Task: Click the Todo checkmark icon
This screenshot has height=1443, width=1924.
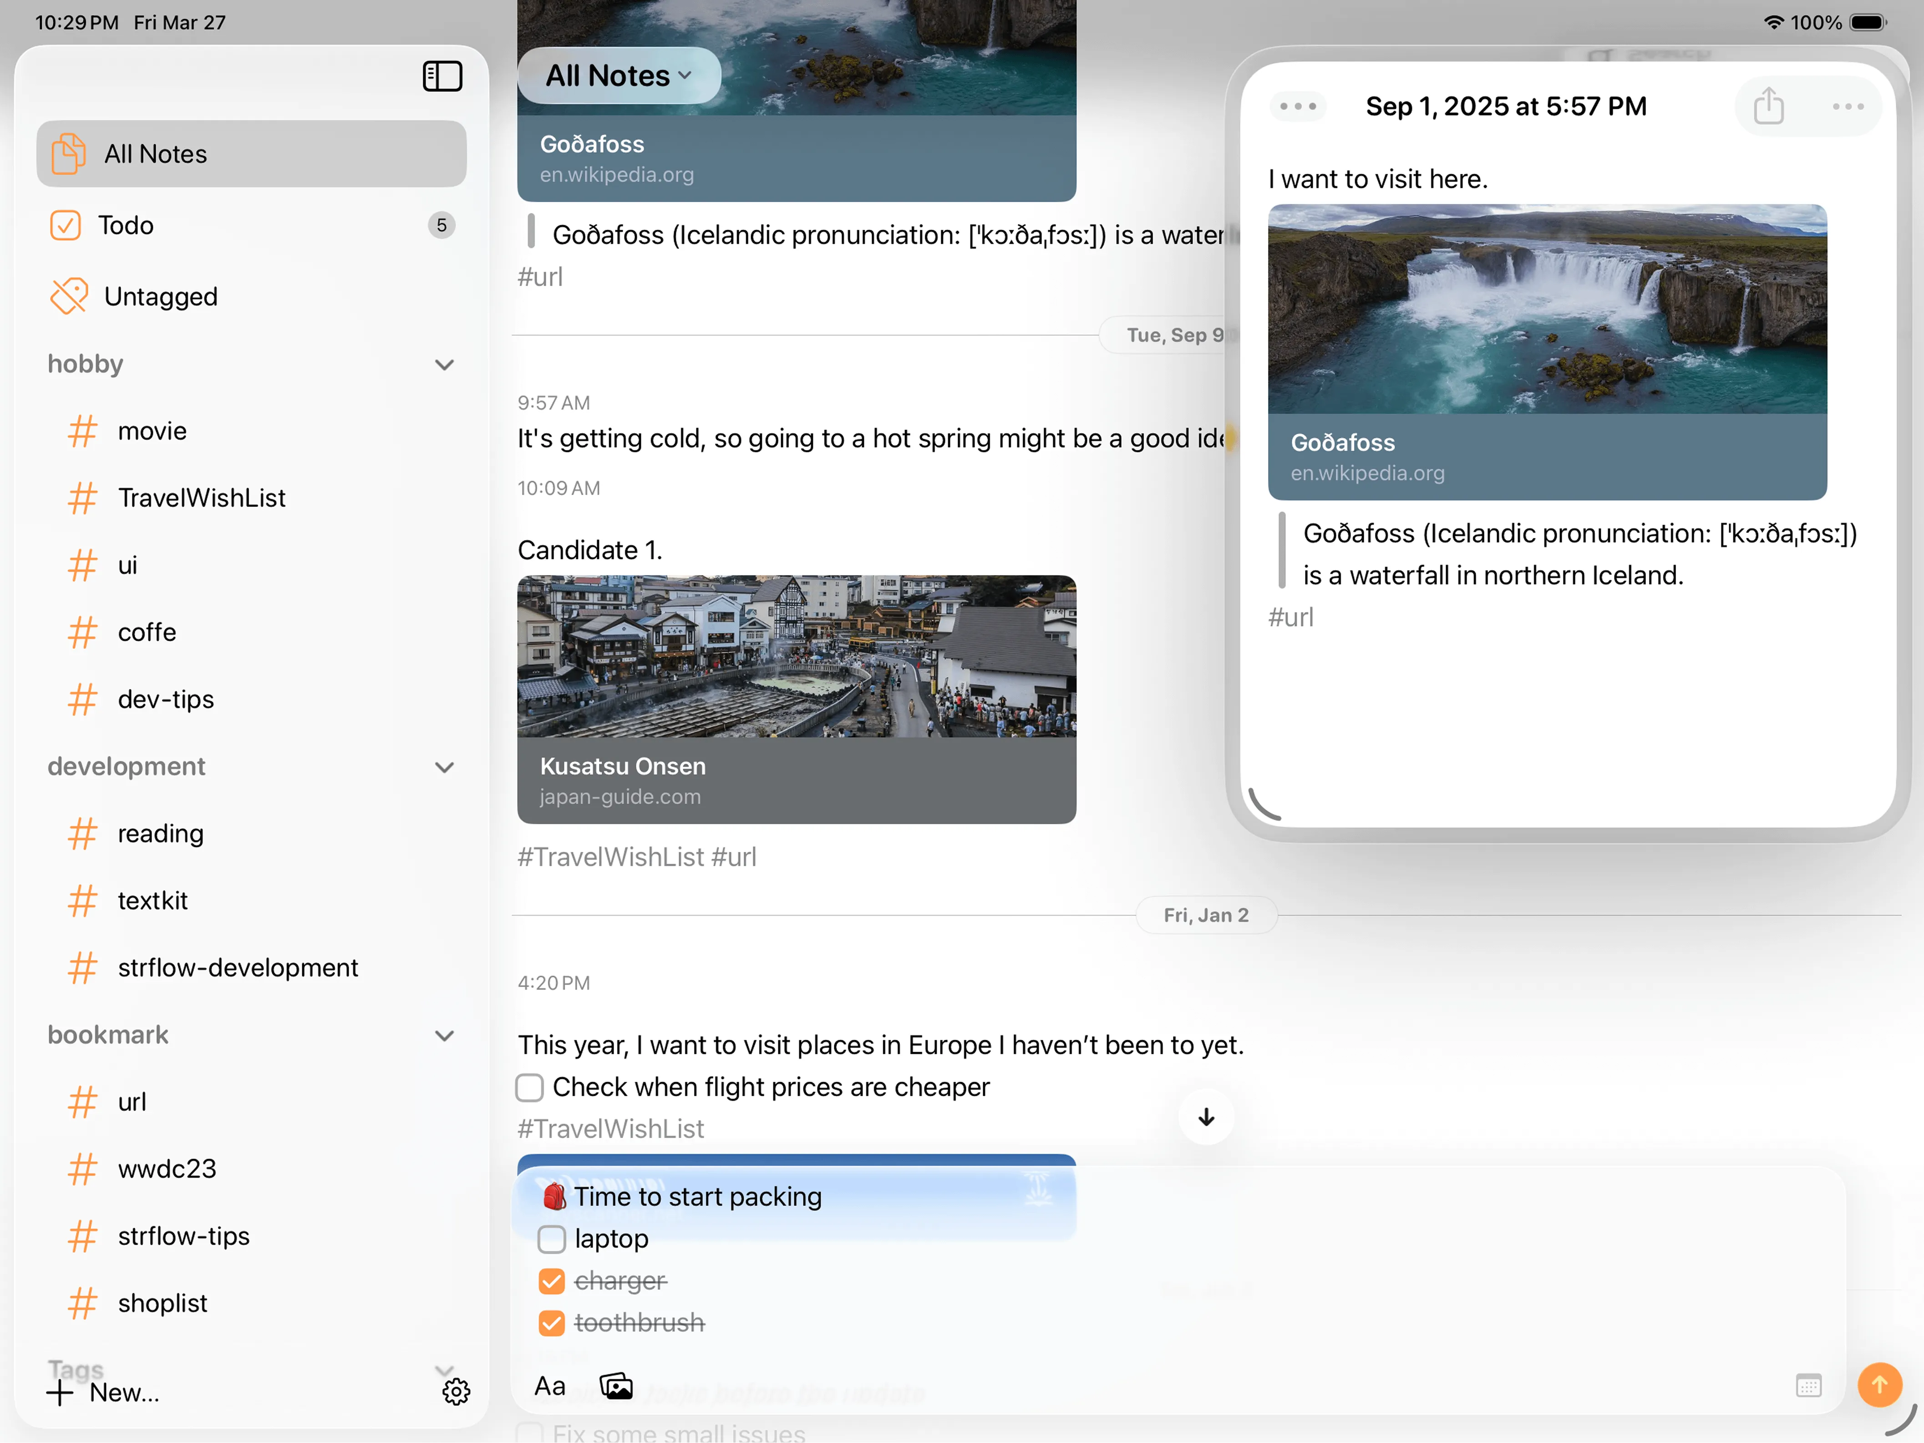Action: click(x=65, y=225)
